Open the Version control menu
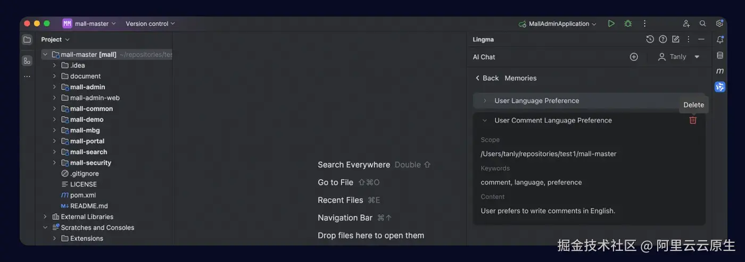 150,23
